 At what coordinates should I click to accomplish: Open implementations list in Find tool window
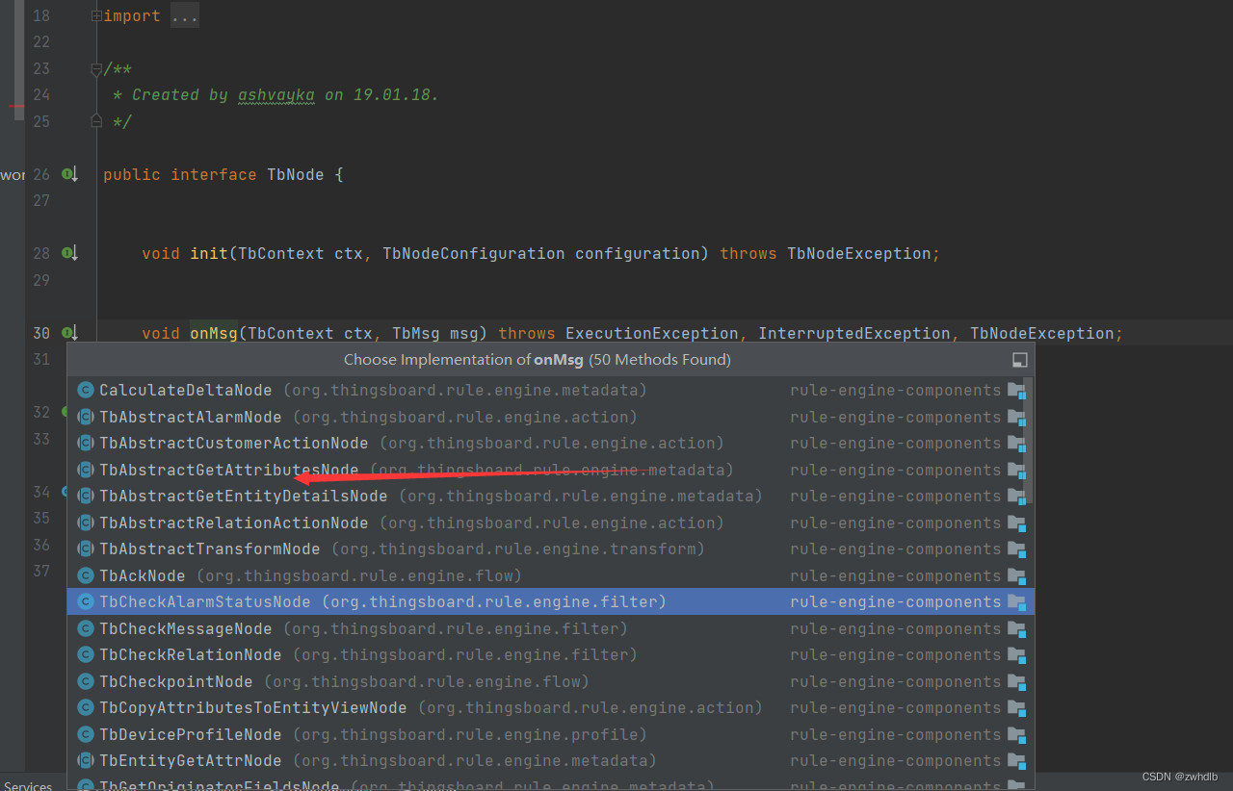[x=1020, y=360]
